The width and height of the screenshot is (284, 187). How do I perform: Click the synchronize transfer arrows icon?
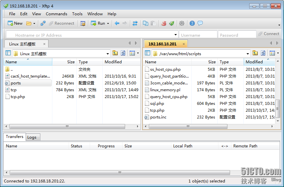[135, 23]
